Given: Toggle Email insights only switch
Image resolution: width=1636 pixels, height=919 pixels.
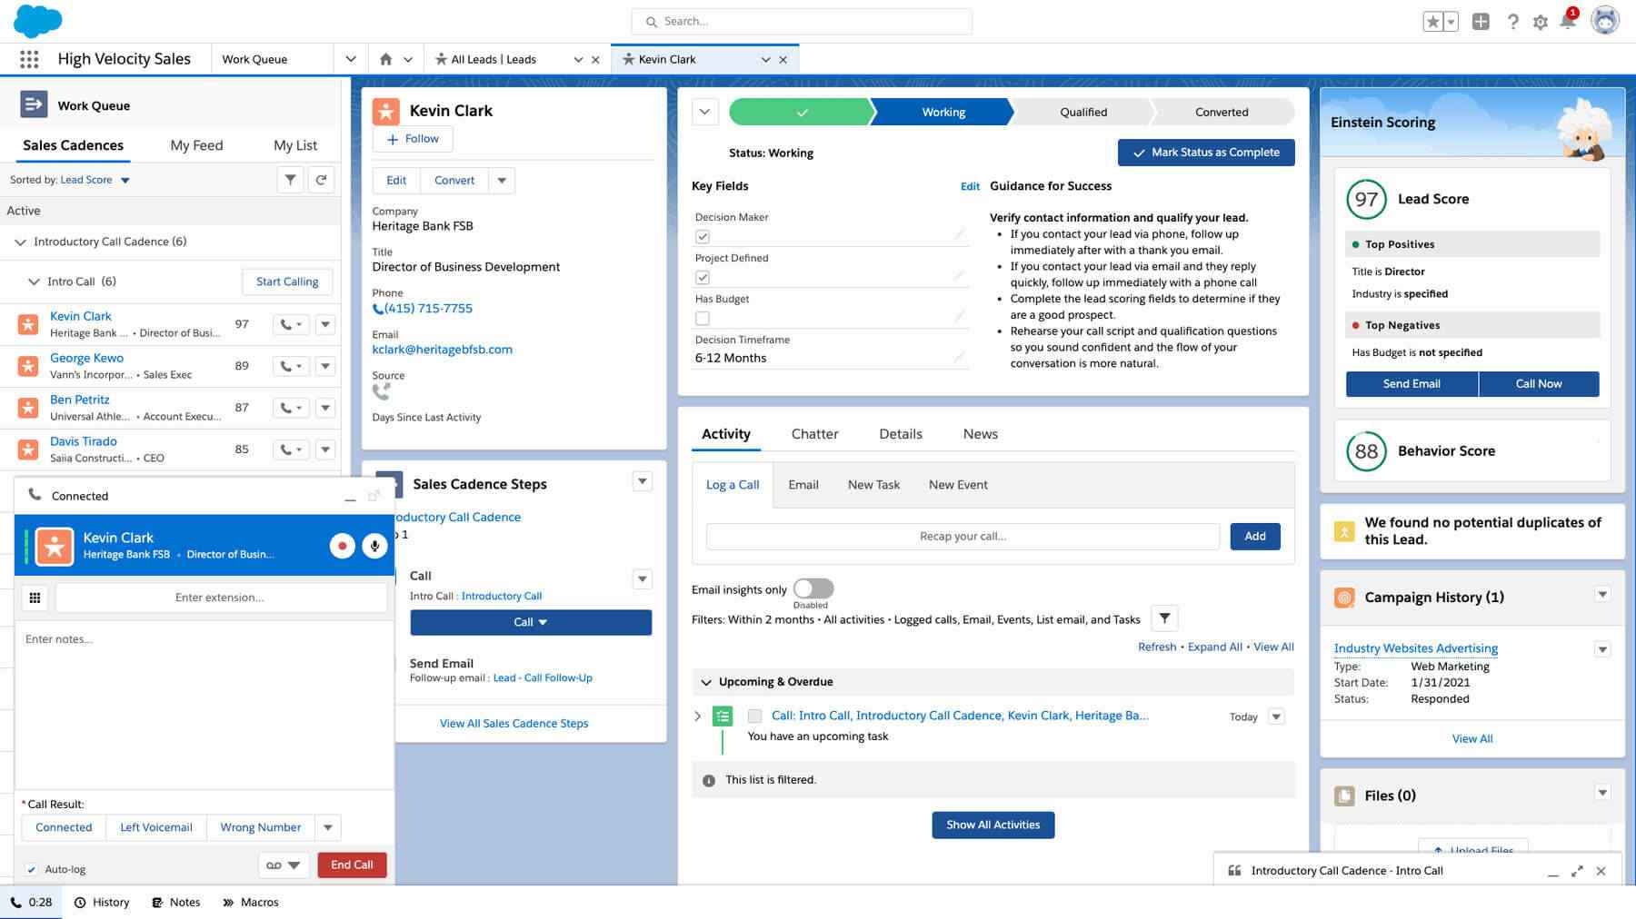Looking at the screenshot, I should click(x=813, y=588).
